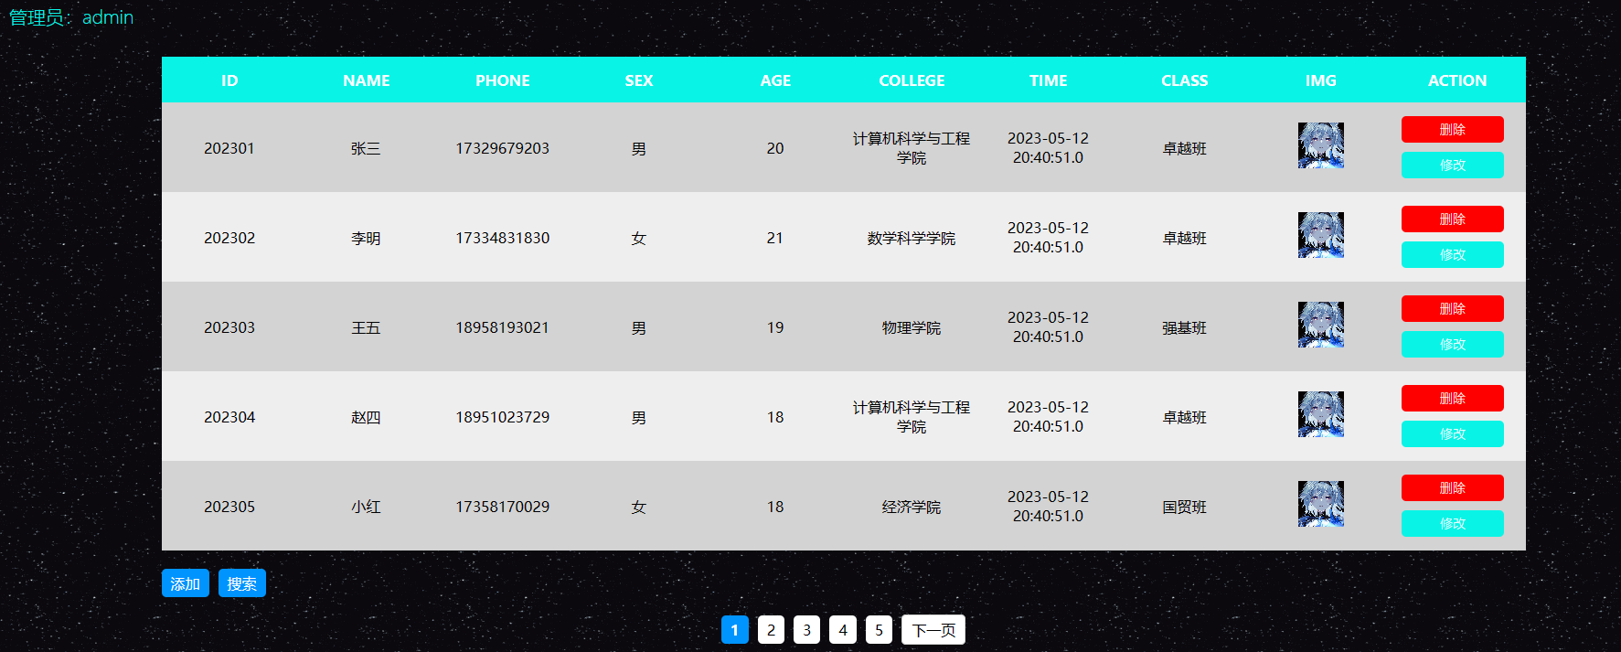Click the SEX column header

(x=639, y=80)
